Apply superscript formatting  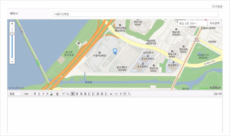pyautogui.click(x=63, y=94)
